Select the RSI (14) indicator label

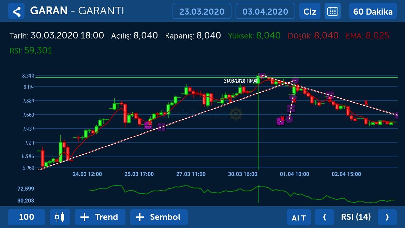(x=356, y=217)
